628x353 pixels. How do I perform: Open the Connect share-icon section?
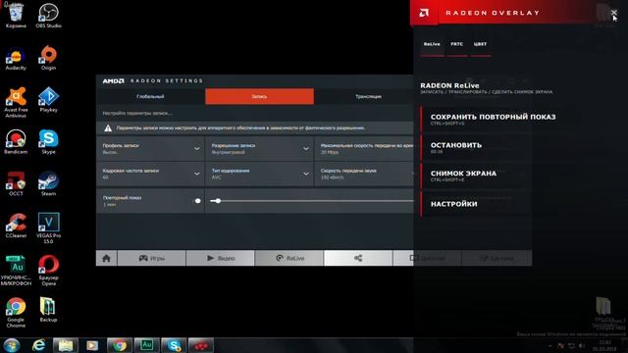(x=358, y=258)
